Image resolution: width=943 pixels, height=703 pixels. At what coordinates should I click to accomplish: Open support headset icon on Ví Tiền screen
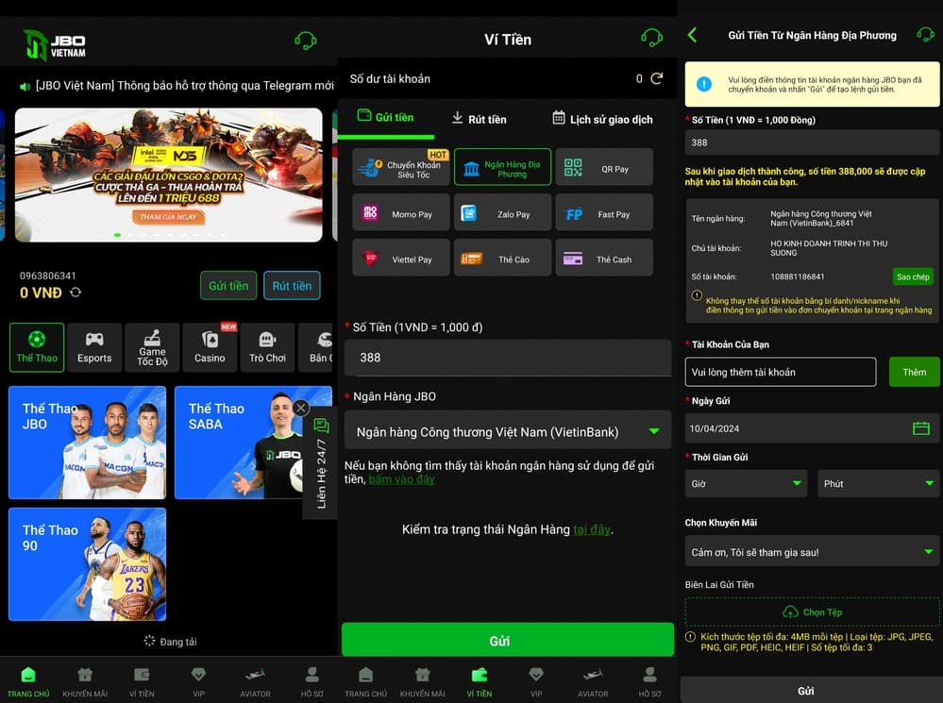click(x=652, y=38)
